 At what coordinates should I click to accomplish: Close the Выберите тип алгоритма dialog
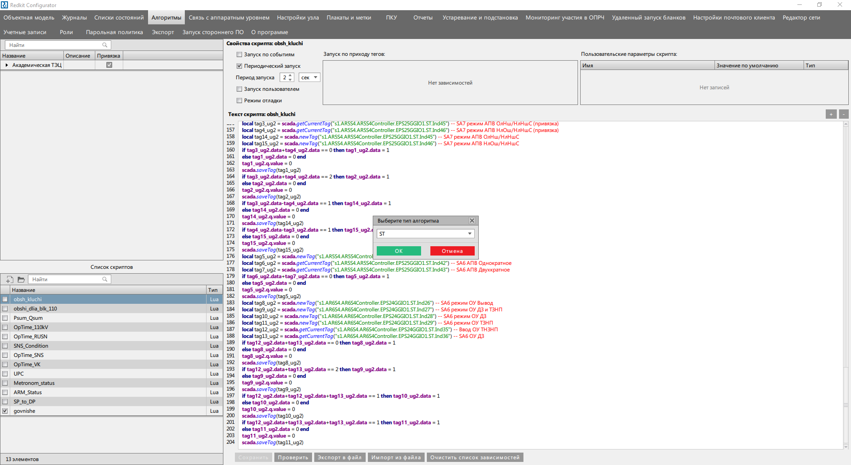(x=472, y=220)
